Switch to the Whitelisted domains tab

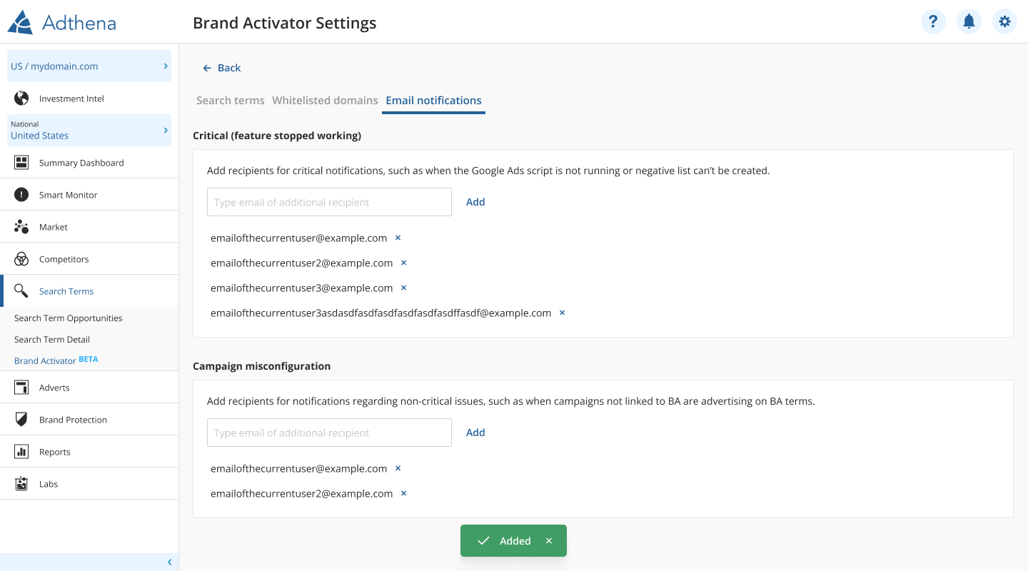[325, 101]
